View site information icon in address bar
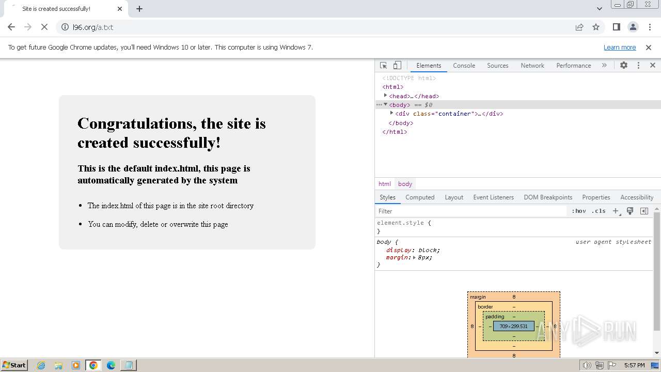 pyautogui.click(x=65, y=27)
